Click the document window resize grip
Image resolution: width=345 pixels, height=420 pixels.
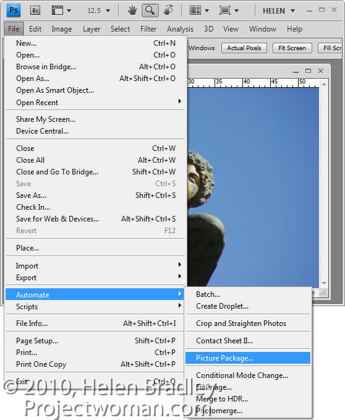[x=324, y=293]
